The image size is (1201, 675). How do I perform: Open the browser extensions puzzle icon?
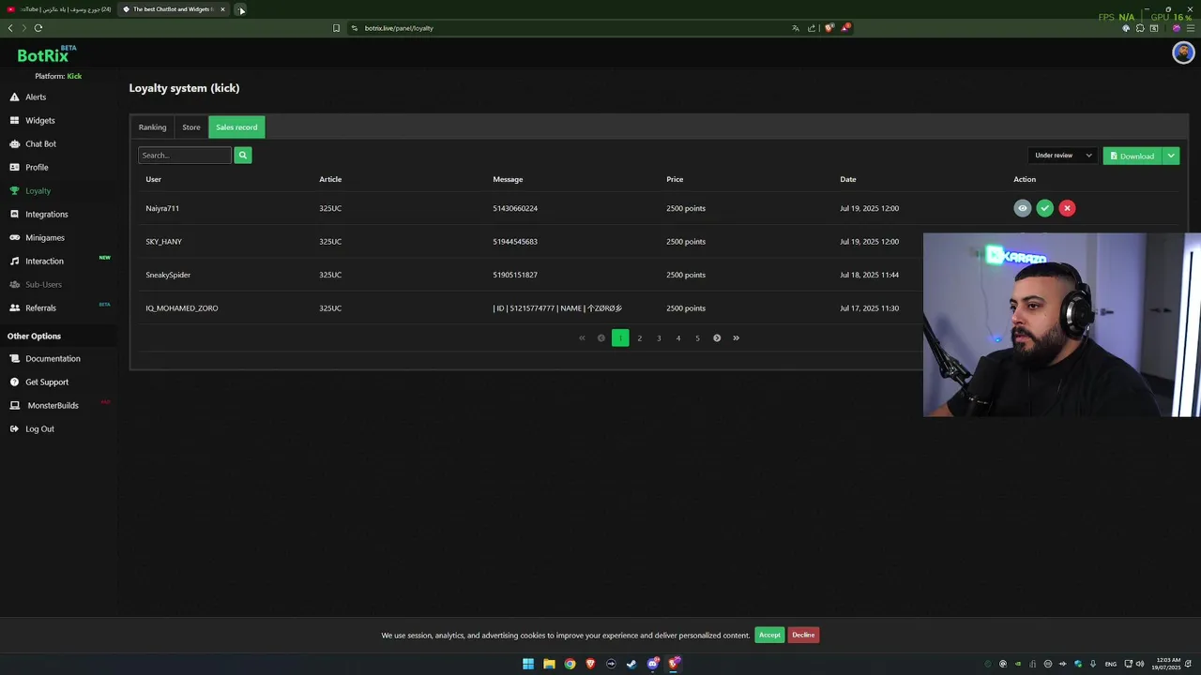coord(1140,28)
